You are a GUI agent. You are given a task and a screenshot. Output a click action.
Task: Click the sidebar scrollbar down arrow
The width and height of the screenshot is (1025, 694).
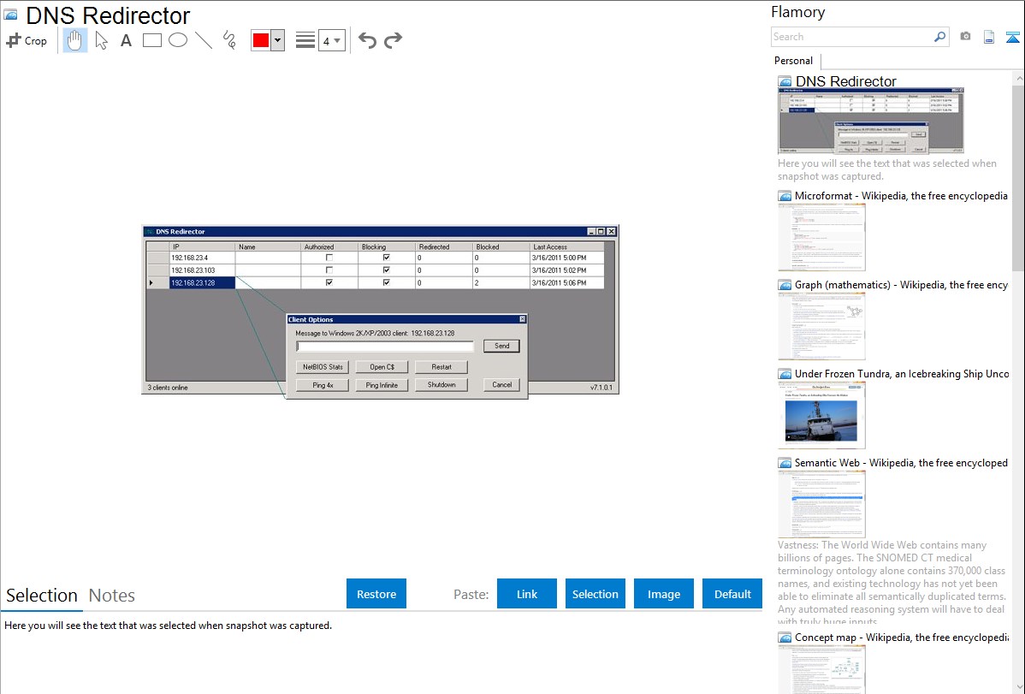(1018, 687)
